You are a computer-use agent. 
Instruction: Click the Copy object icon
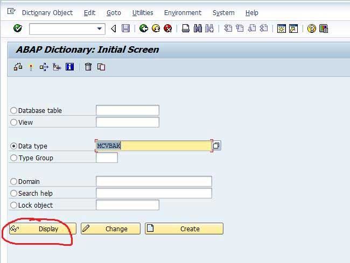point(101,67)
